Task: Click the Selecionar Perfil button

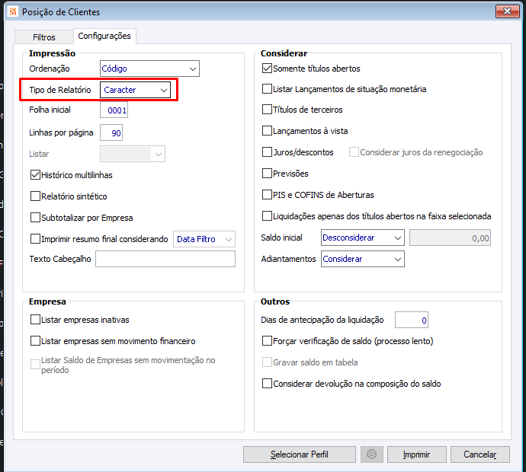Action: pyautogui.click(x=300, y=454)
